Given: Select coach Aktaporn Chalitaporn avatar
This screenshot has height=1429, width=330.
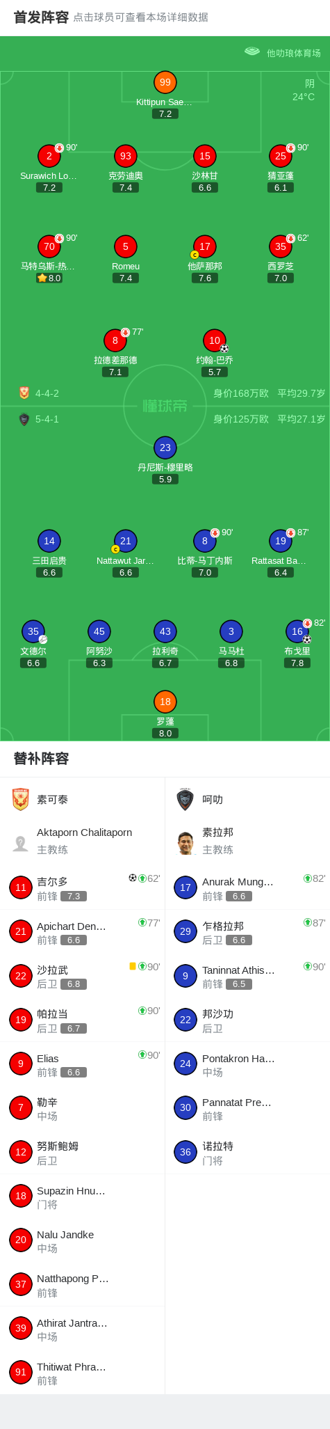Looking at the screenshot, I should pos(21,844).
